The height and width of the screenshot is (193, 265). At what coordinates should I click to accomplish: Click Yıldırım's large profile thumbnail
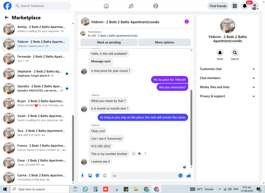coord(227,26)
